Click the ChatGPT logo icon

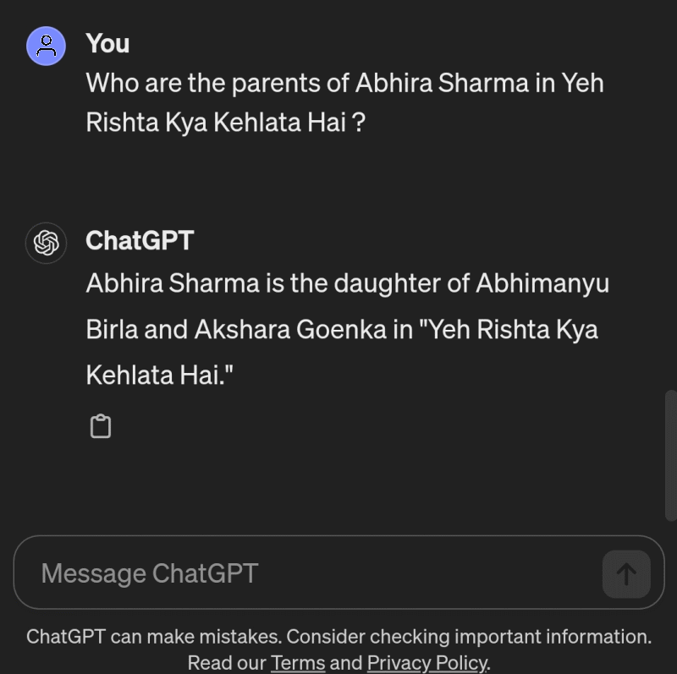46,243
